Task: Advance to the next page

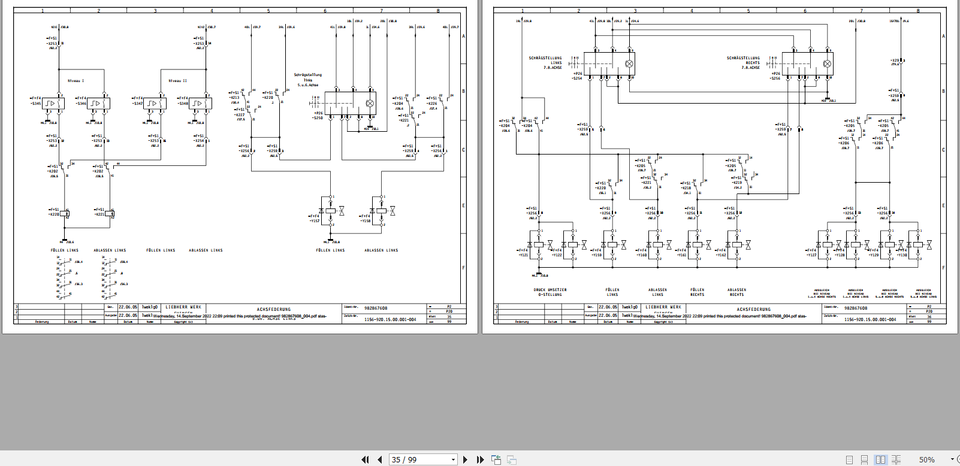Action: [465, 459]
